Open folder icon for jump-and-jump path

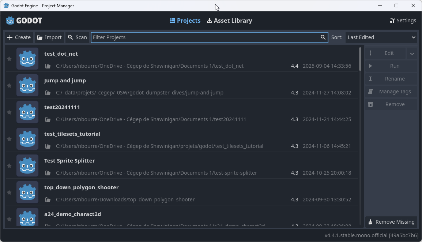(48, 93)
